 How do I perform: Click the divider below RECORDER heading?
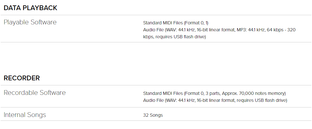pyautogui.click(x=156, y=85)
